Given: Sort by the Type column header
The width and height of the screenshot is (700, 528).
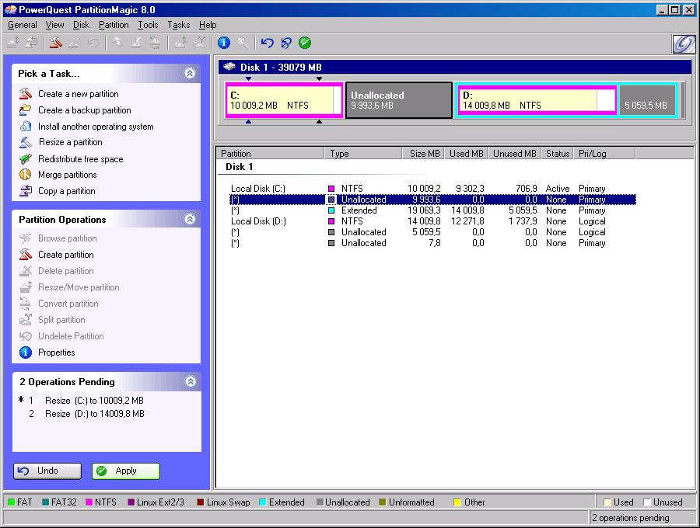Looking at the screenshot, I should [x=363, y=153].
